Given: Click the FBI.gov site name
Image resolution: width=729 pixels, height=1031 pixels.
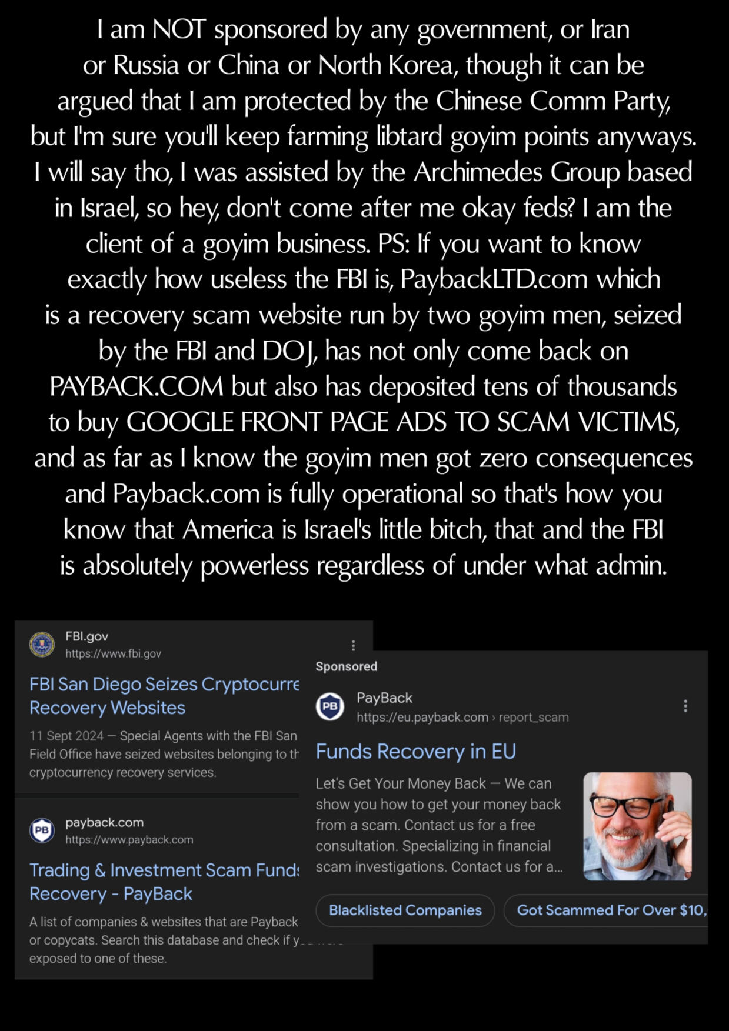Looking at the screenshot, I should (86, 636).
